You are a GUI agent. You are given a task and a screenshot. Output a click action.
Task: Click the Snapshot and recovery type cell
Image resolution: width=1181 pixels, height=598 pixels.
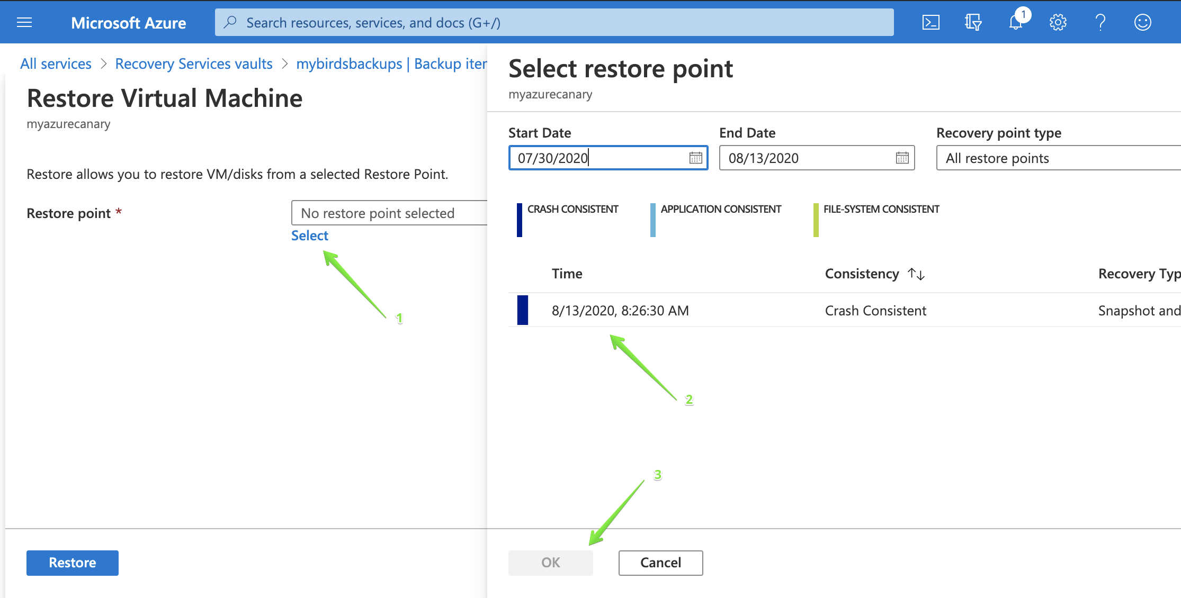[x=1140, y=310]
